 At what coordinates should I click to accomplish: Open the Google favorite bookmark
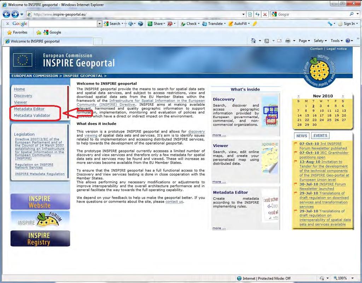point(52,32)
